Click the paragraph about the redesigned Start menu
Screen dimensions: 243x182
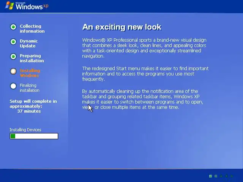(x=145, y=74)
